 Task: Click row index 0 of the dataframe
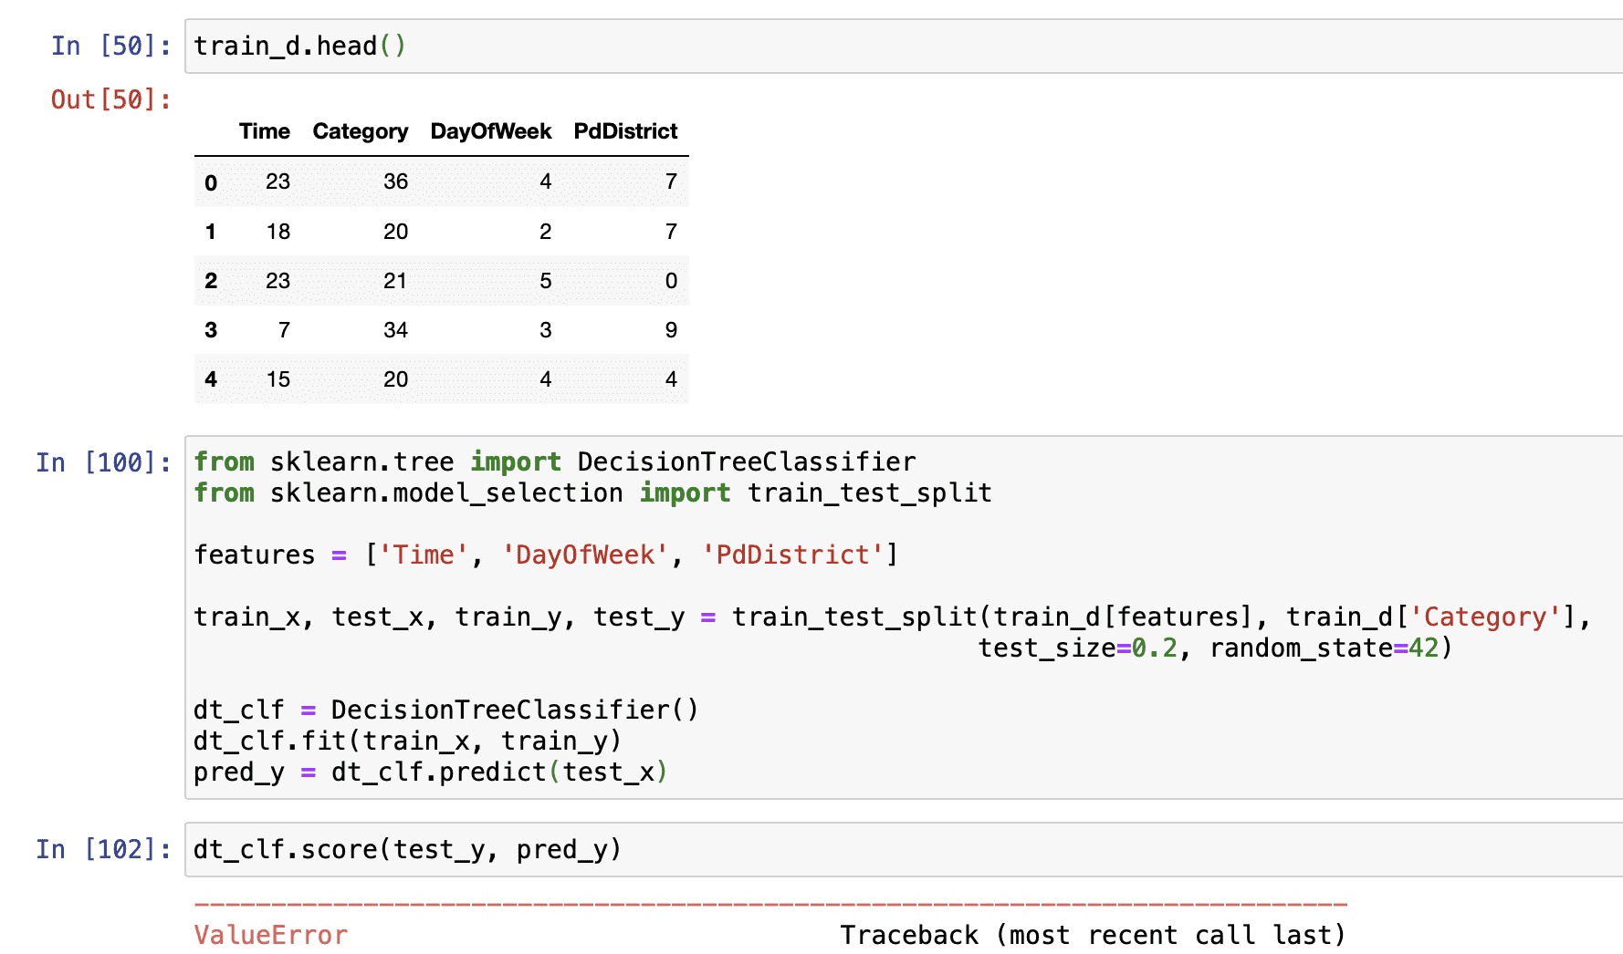(x=211, y=182)
